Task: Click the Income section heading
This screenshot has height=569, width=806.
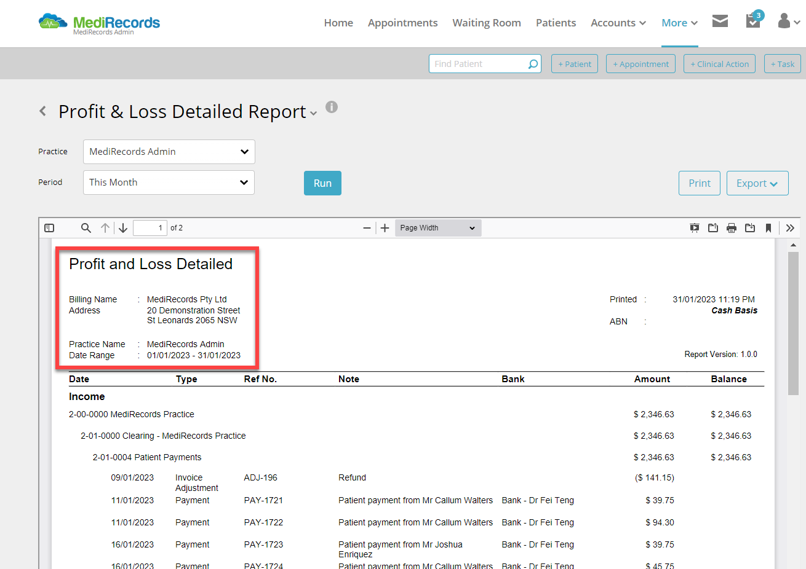Action: coord(87,396)
